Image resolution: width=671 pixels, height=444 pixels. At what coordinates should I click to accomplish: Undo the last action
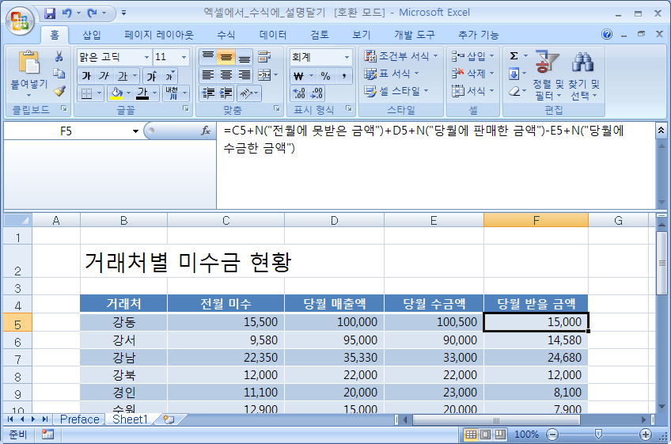click(66, 13)
